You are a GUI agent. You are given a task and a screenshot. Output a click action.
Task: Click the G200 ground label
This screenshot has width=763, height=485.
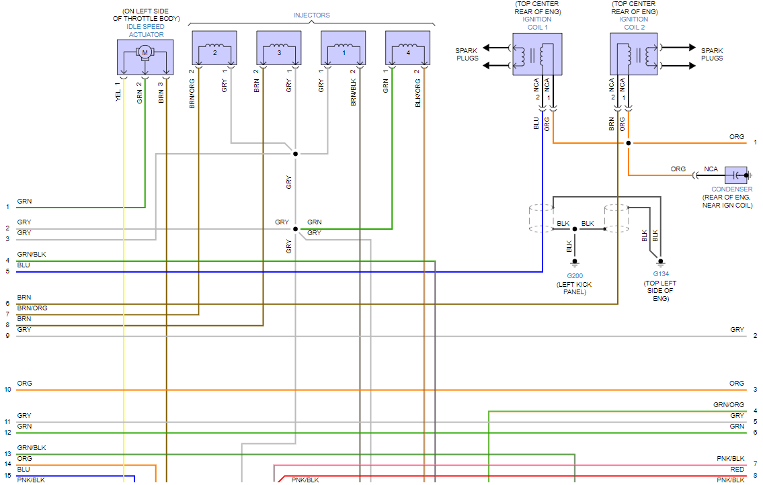(x=575, y=276)
